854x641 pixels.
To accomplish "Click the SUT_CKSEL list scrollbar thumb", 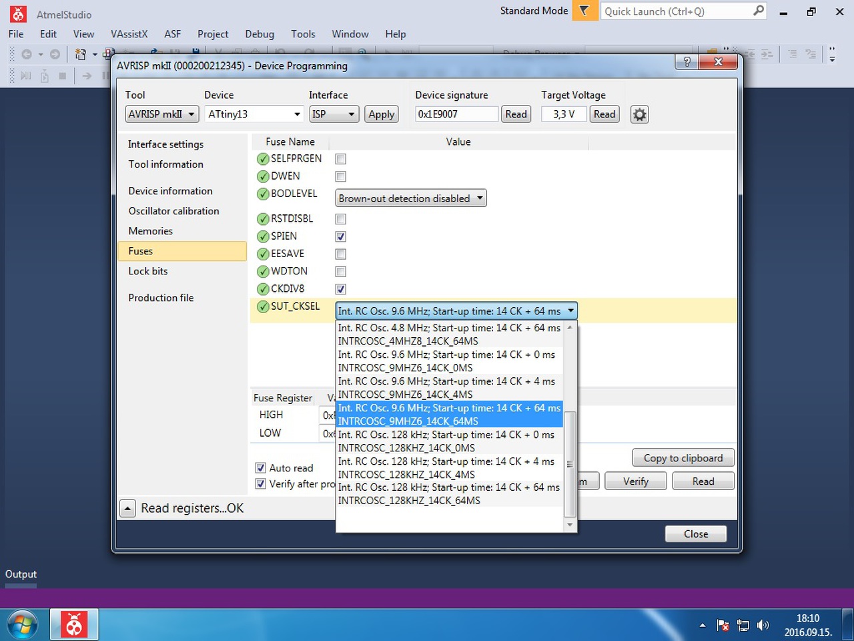I will (x=570, y=465).
